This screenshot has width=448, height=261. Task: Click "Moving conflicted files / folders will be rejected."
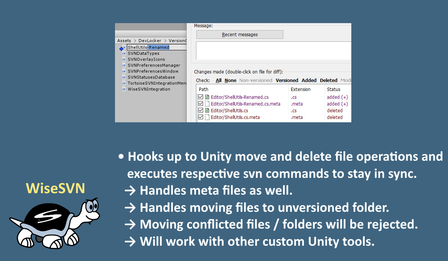click(271, 224)
